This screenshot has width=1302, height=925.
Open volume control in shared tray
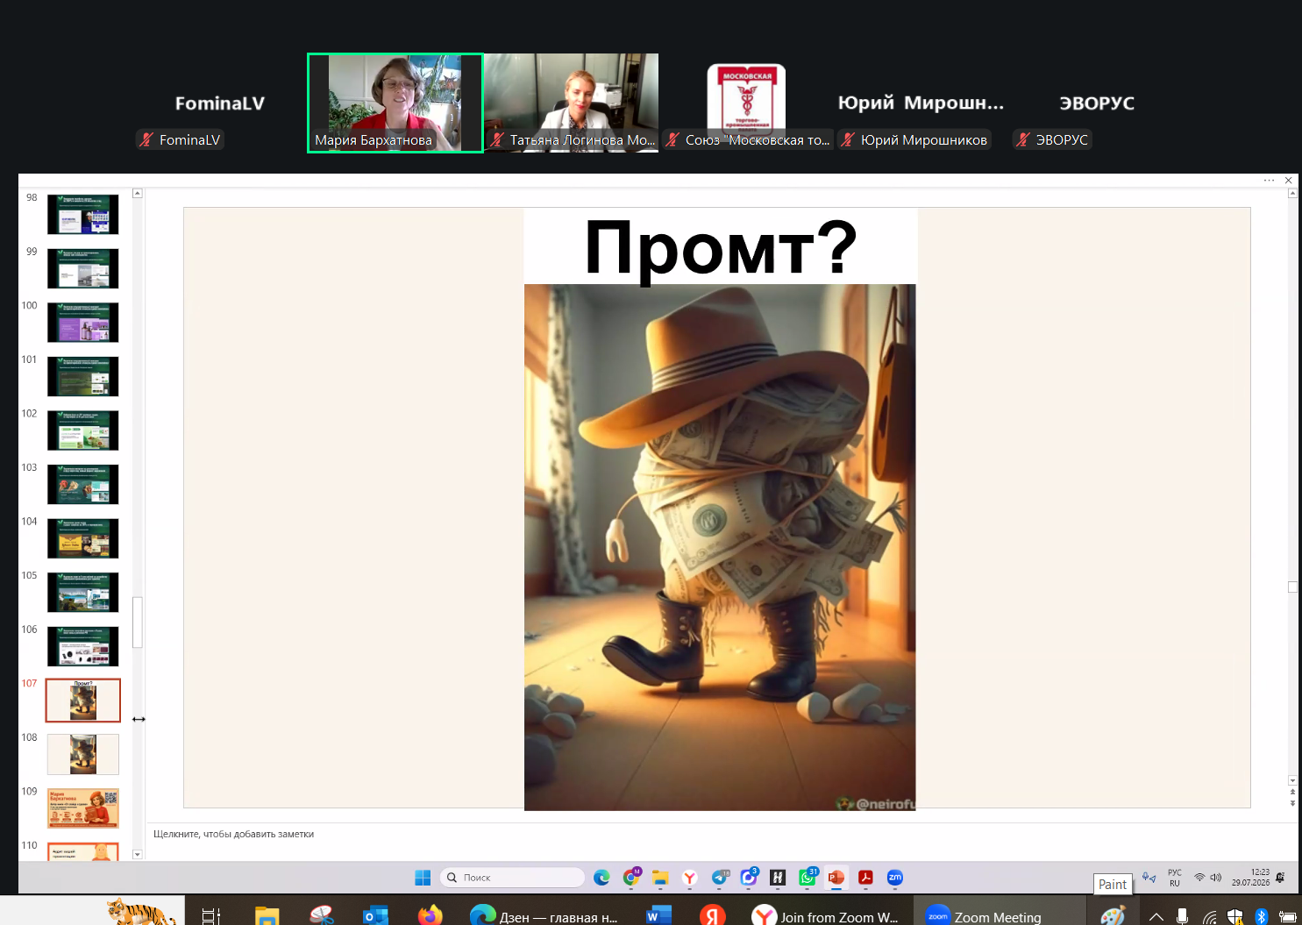point(1215,878)
